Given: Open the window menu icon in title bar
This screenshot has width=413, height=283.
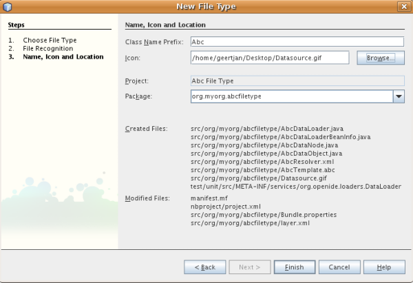Looking at the screenshot, I should pyautogui.click(x=6, y=6).
